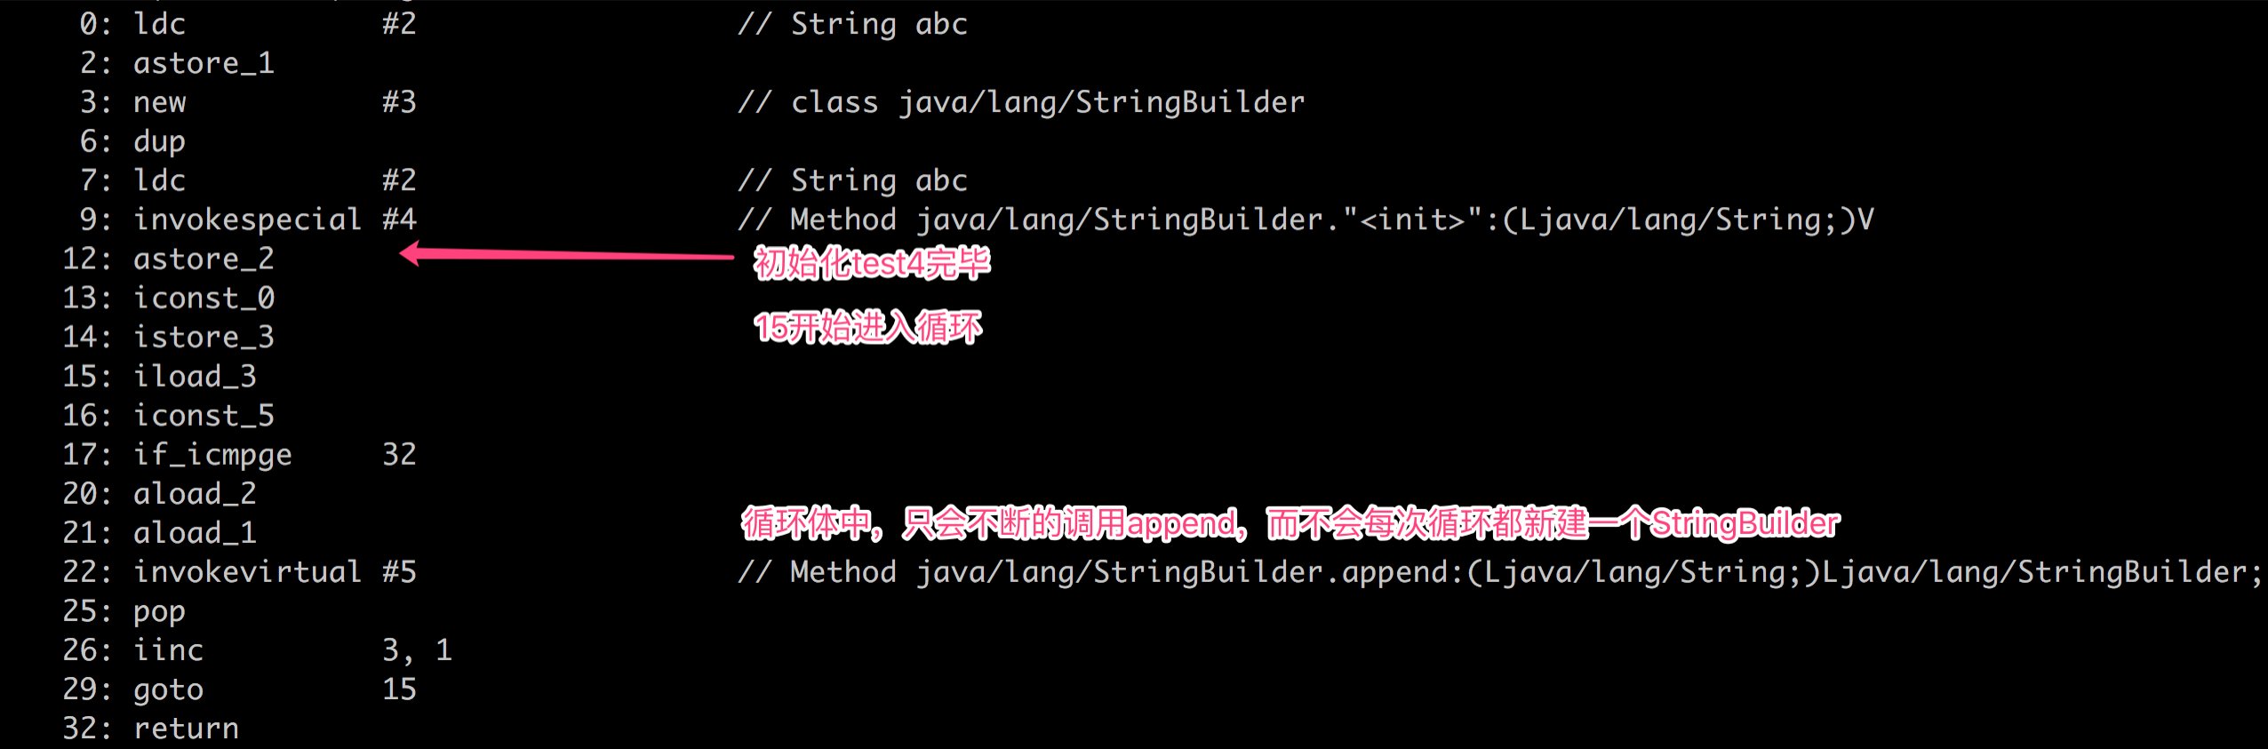Click the 'goto 15' instruction
Viewport: 2268px width, 749px height.
pos(276,689)
